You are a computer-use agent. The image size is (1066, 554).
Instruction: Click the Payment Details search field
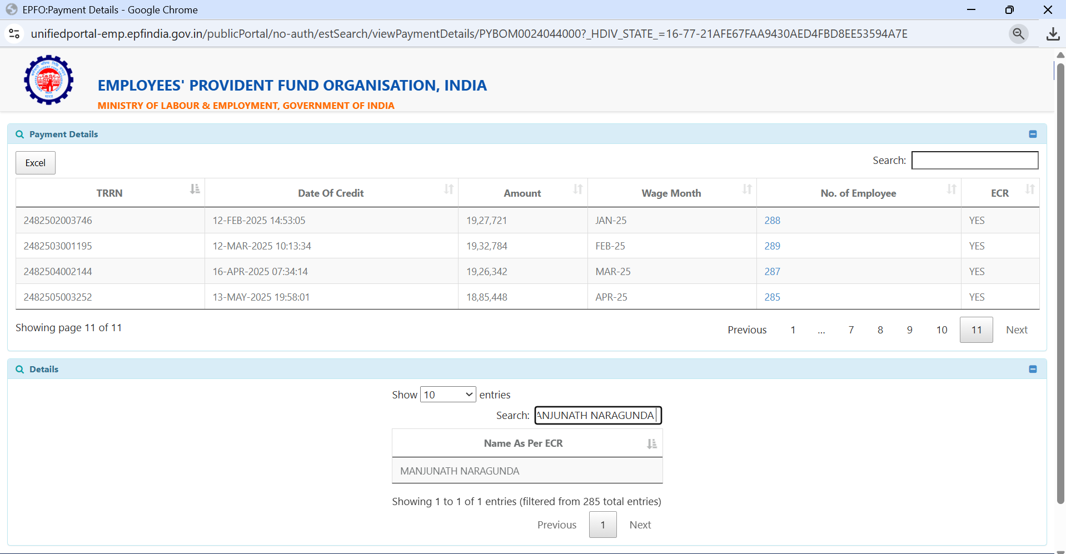[x=974, y=161]
